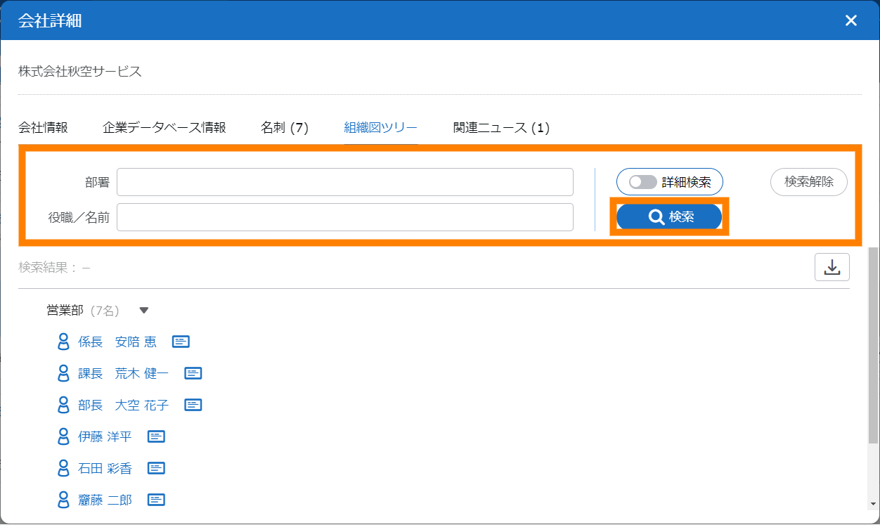Enable the 詳細検索 toggle switch
The image size is (880, 525).
point(643,182)
